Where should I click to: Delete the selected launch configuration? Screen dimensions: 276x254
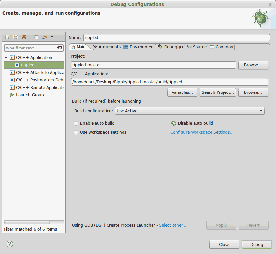click(24, 37)
